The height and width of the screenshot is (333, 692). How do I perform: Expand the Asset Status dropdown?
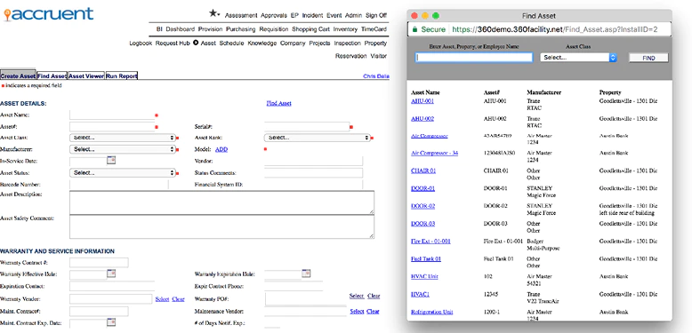click(123, 173)
